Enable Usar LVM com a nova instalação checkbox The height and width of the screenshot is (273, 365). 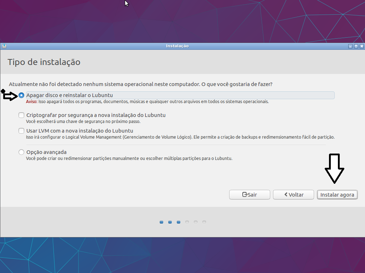(x=21, y=131)
